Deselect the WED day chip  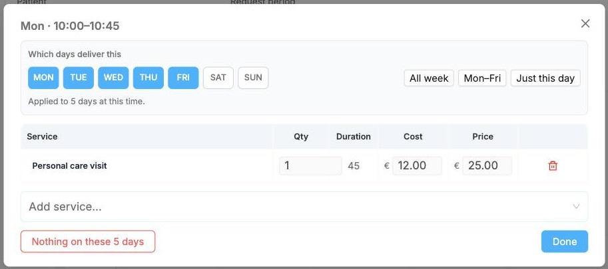click(113, 78)
